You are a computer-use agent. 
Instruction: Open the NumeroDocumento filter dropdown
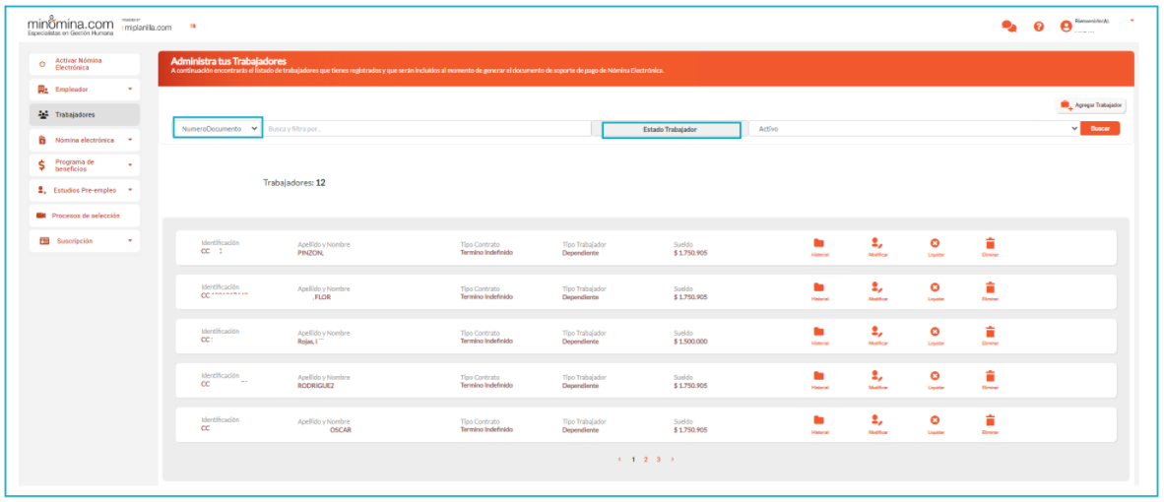point(219,129)
